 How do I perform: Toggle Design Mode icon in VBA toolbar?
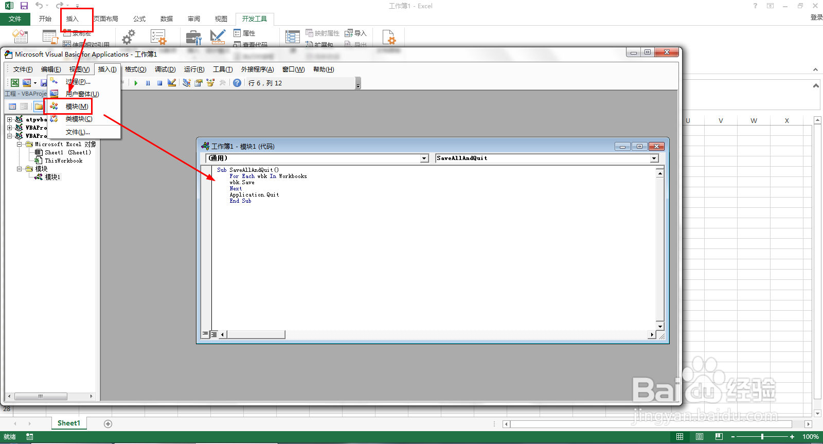coord(172,83)
